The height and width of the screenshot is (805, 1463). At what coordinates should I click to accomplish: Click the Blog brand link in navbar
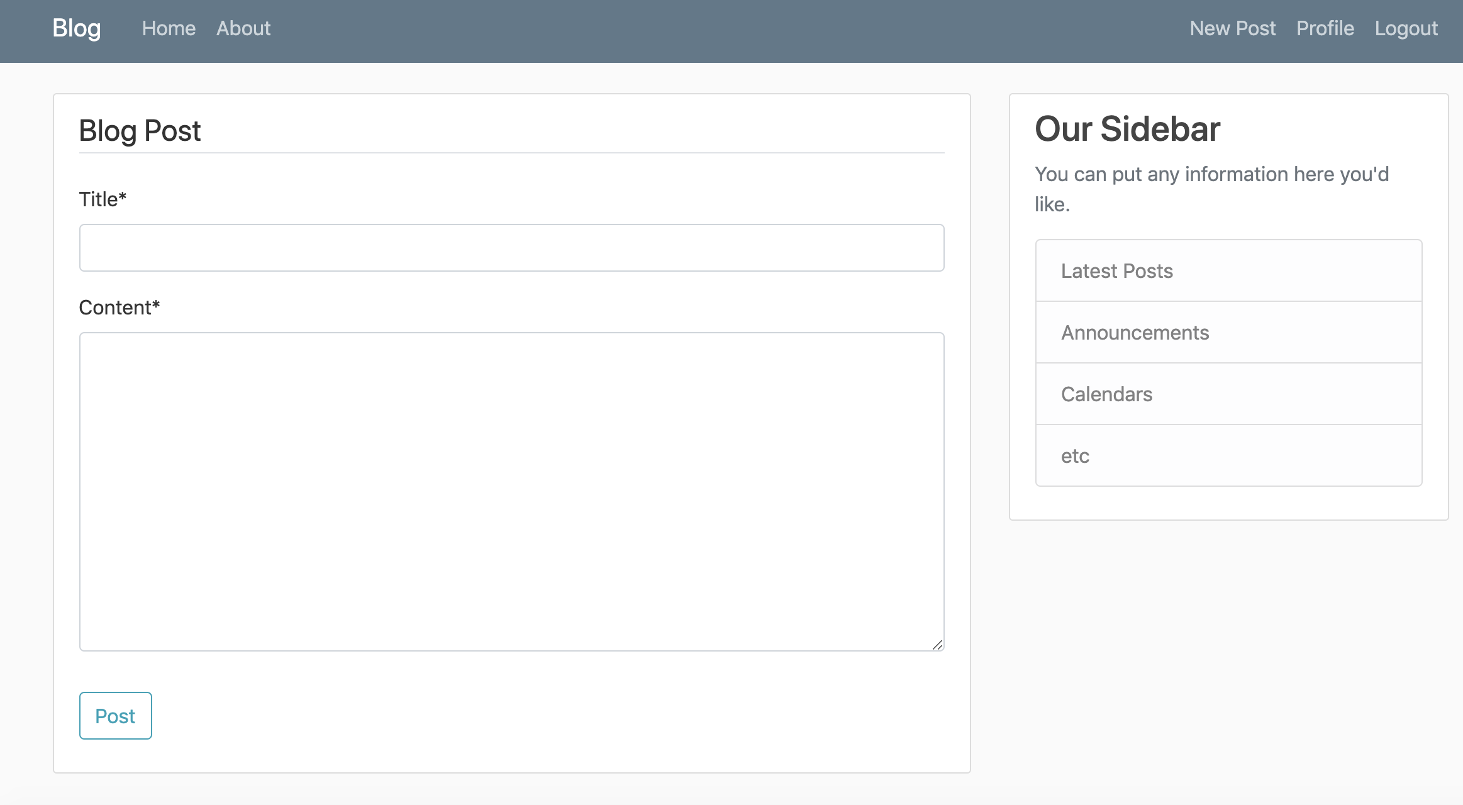click(x=76, y=28)
